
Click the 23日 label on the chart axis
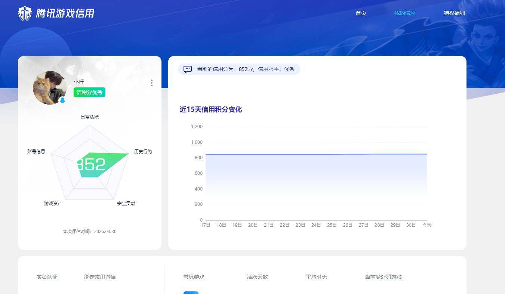pos(300,225)
